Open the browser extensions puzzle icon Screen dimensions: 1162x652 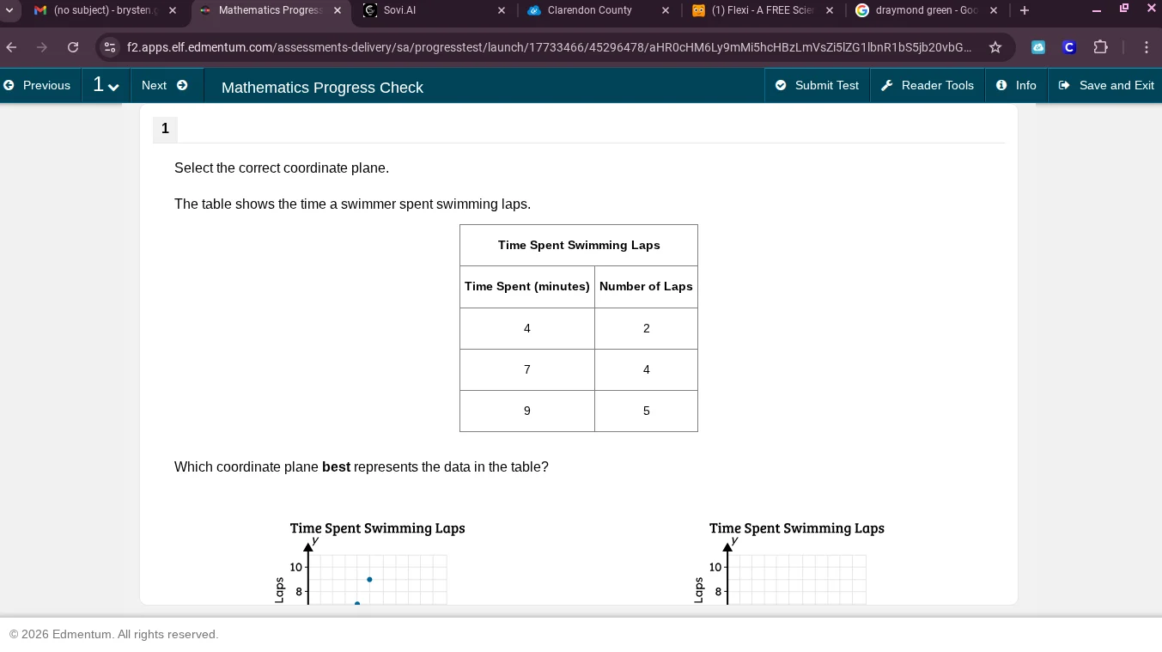(1100, 47)
